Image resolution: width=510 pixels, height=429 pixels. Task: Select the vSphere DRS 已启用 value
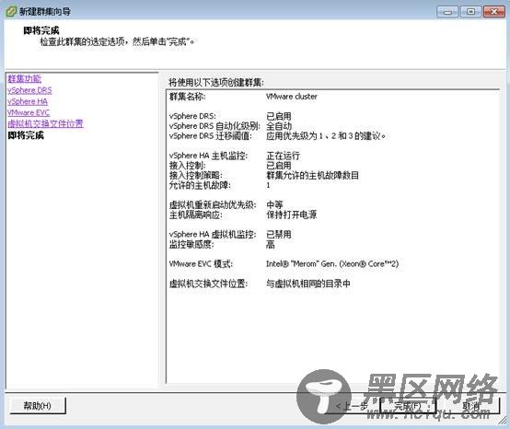click(279, 116)
